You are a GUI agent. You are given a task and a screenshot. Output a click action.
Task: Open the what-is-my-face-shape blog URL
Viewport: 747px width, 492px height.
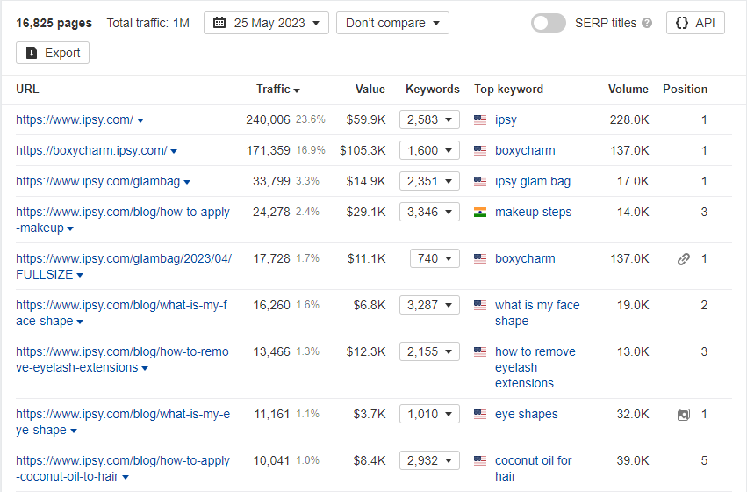coord(121,313)
